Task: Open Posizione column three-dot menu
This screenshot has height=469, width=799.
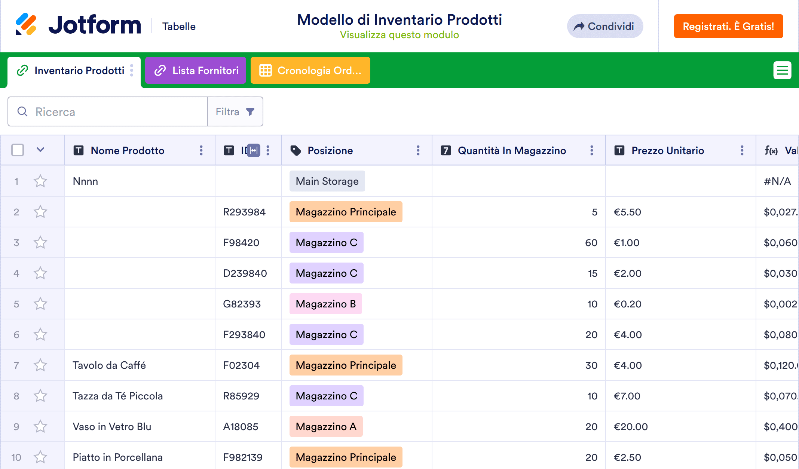Action: 418,150
